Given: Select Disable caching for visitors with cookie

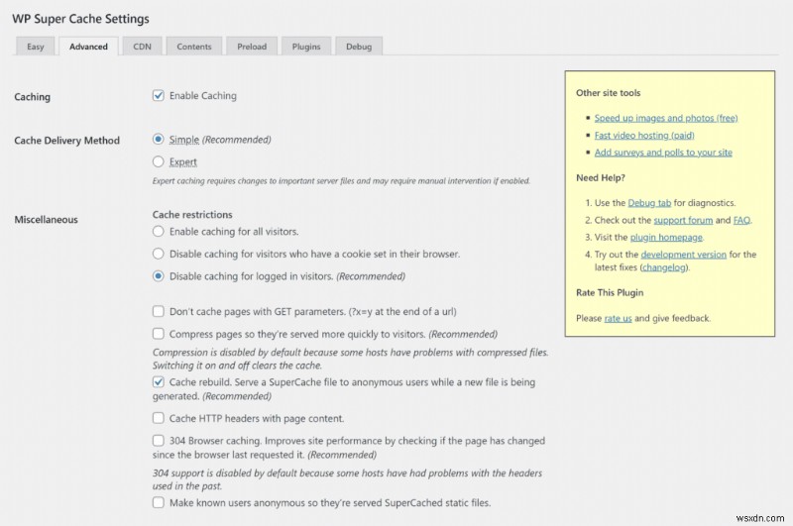Looking at the screenshot, I should (159, 254).
